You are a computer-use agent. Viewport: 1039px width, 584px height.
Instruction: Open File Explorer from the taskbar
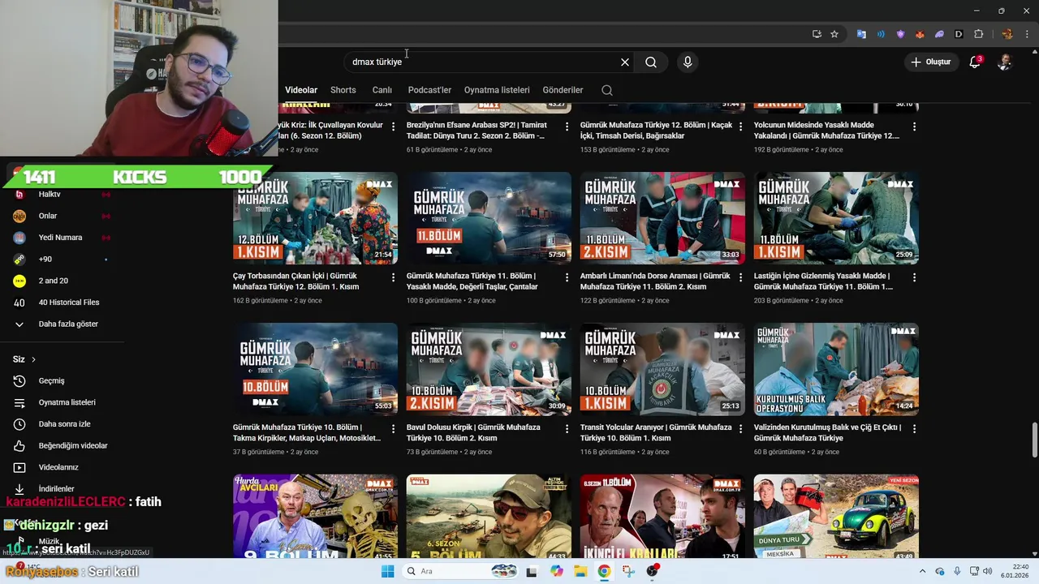(x=580, y=571)
